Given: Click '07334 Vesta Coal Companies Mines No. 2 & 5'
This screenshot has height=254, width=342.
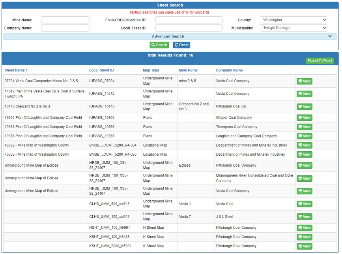Looking at the screenshot, I should click(x=41, y=81).
